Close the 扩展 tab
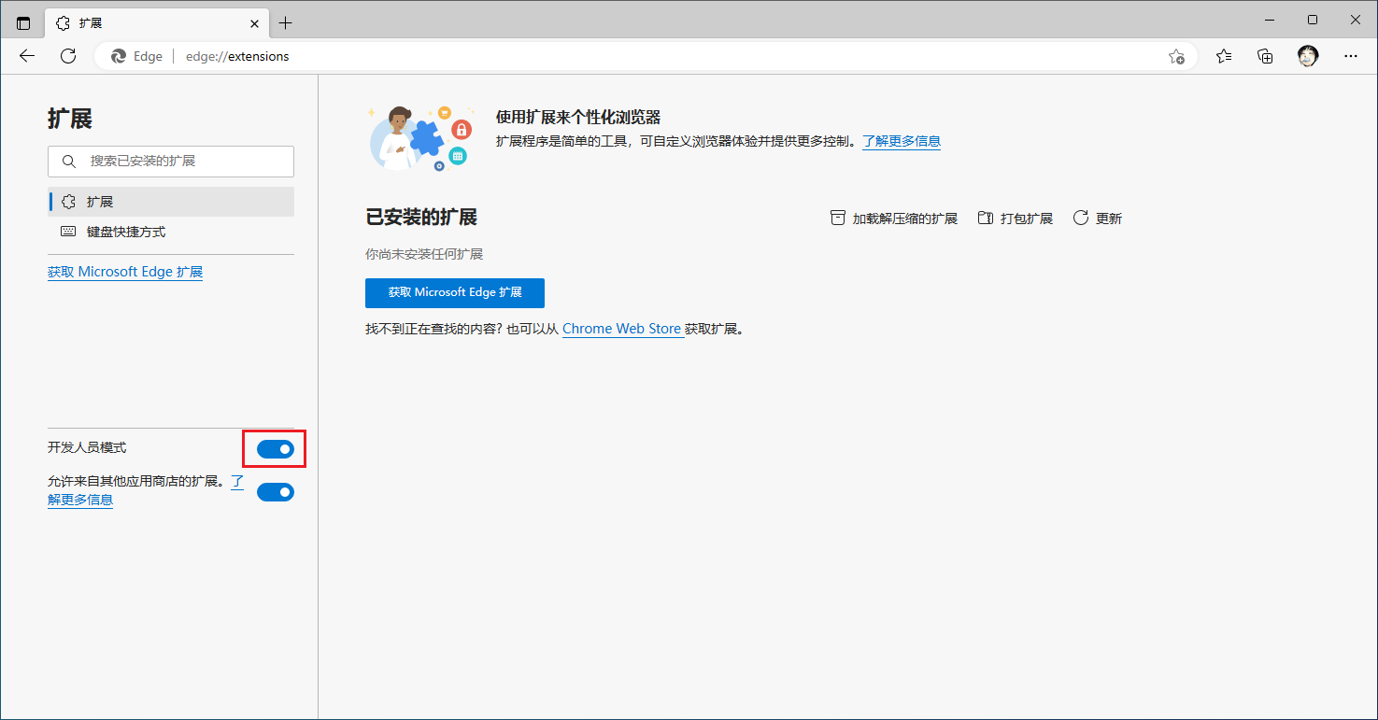 (x=253, y=22)
